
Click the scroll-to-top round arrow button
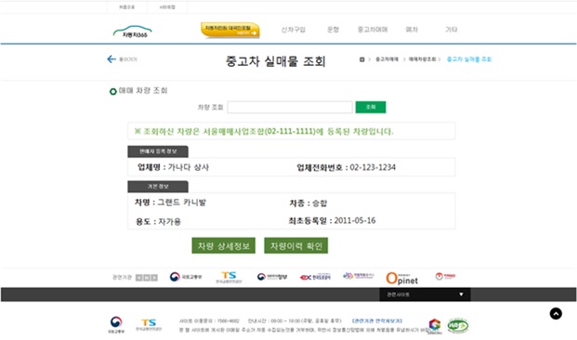pyautogui.click(x=556, y=313)
